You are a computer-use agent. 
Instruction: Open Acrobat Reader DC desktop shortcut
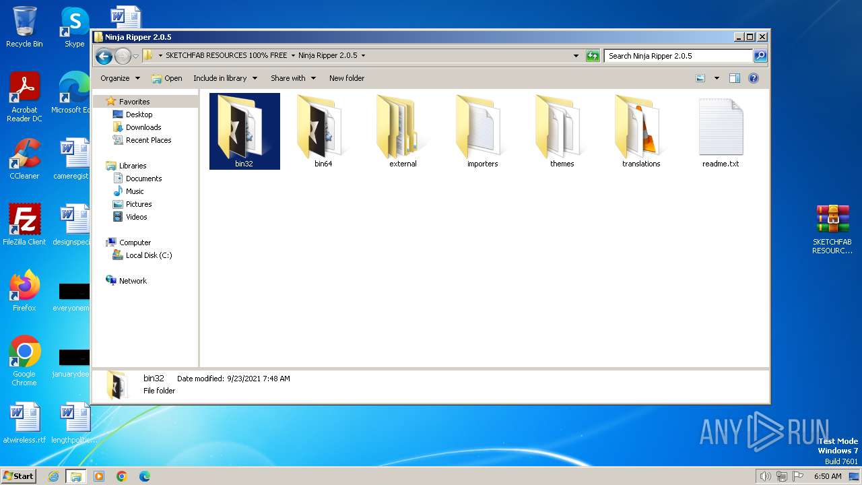[24, 97]
